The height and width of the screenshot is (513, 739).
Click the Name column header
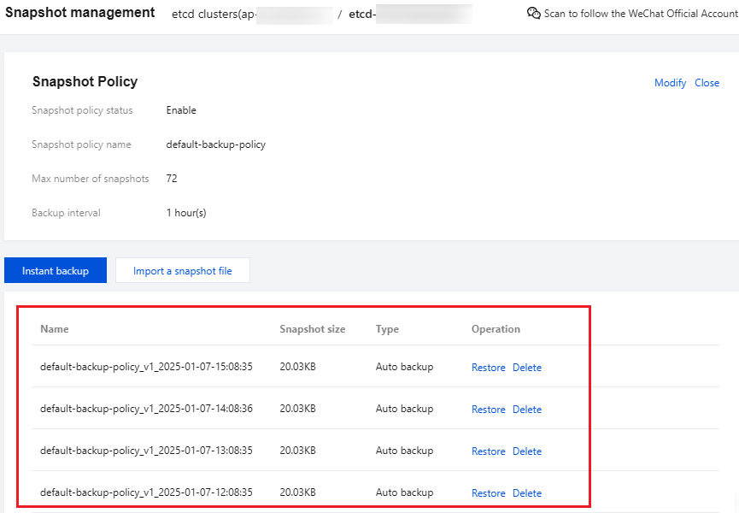click(x=55, y=329)
